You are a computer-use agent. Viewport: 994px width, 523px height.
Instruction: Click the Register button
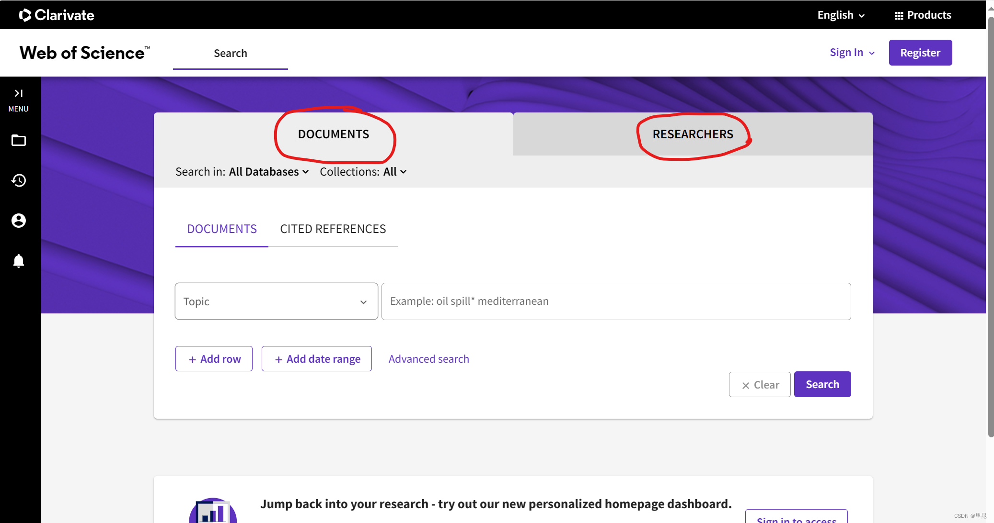[x=920, y=53]
